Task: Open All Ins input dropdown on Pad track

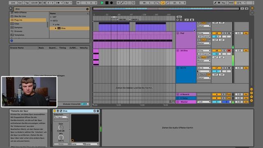Action: [x=204, y=33]
